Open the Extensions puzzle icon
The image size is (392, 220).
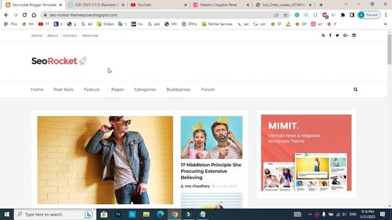coord(343,15)
